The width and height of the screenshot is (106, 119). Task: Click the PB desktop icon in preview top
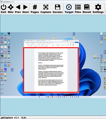(x=74, y=34)
